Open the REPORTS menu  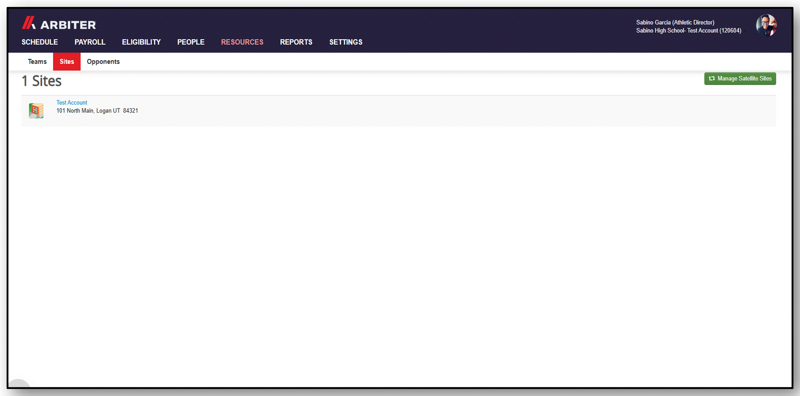click(x=296, y=42)
